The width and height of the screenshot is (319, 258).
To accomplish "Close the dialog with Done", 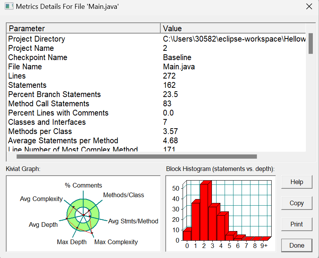I will point(297,245).
